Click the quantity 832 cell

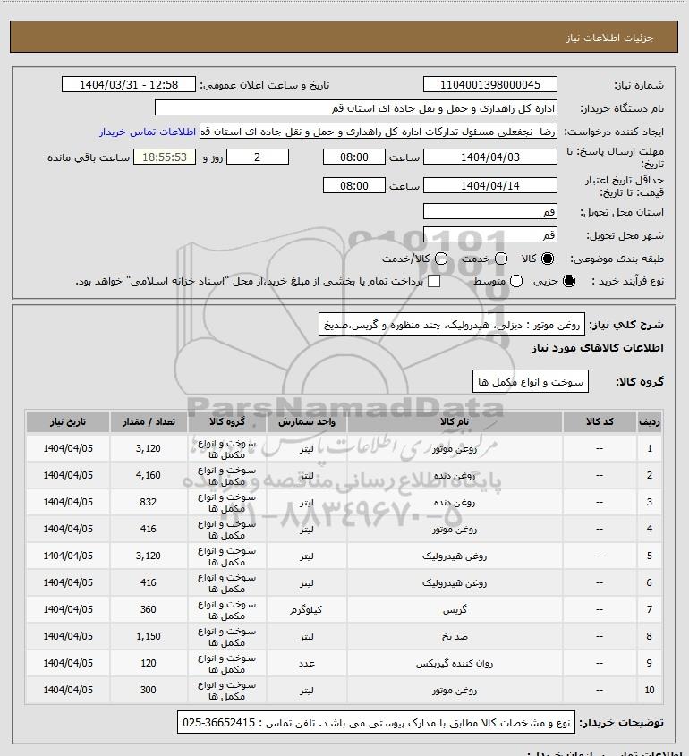tap(149, 502)
